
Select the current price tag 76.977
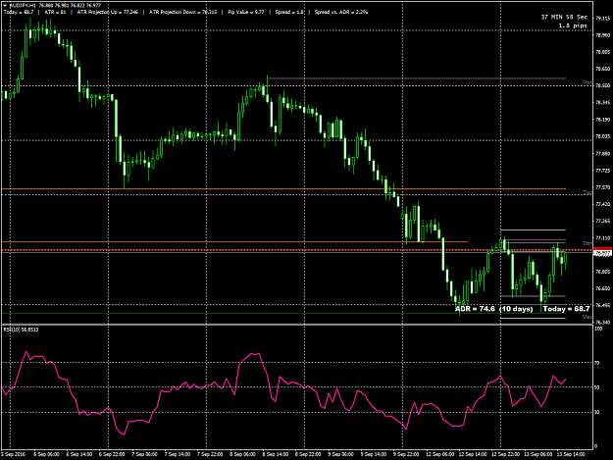[603, 254]
